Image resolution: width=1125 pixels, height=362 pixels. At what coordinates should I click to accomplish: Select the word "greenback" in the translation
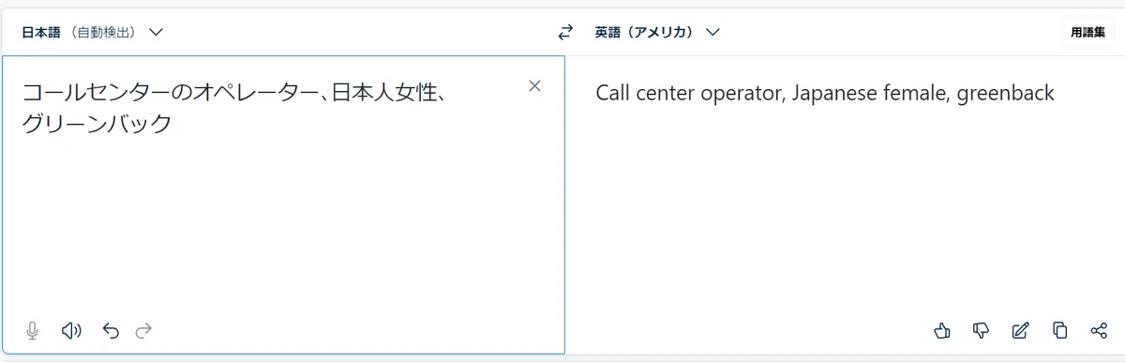click(x=1006, y=94)
